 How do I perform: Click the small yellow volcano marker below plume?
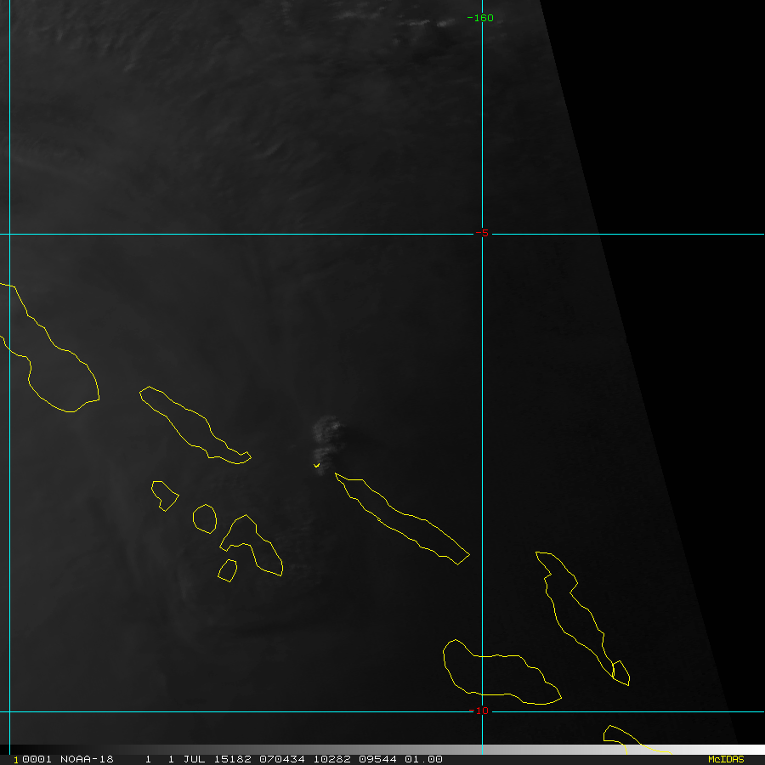click(x=317, y=466)
